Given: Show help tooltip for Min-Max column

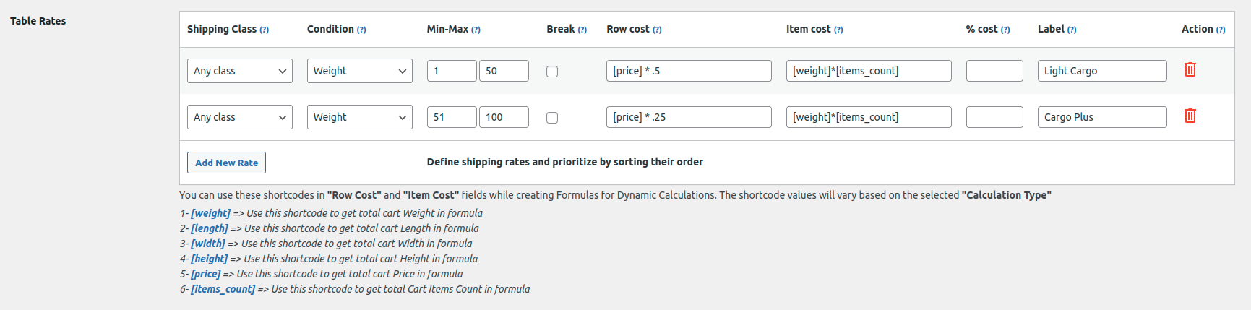Looking at the screenshot, I should pos(476,30).
